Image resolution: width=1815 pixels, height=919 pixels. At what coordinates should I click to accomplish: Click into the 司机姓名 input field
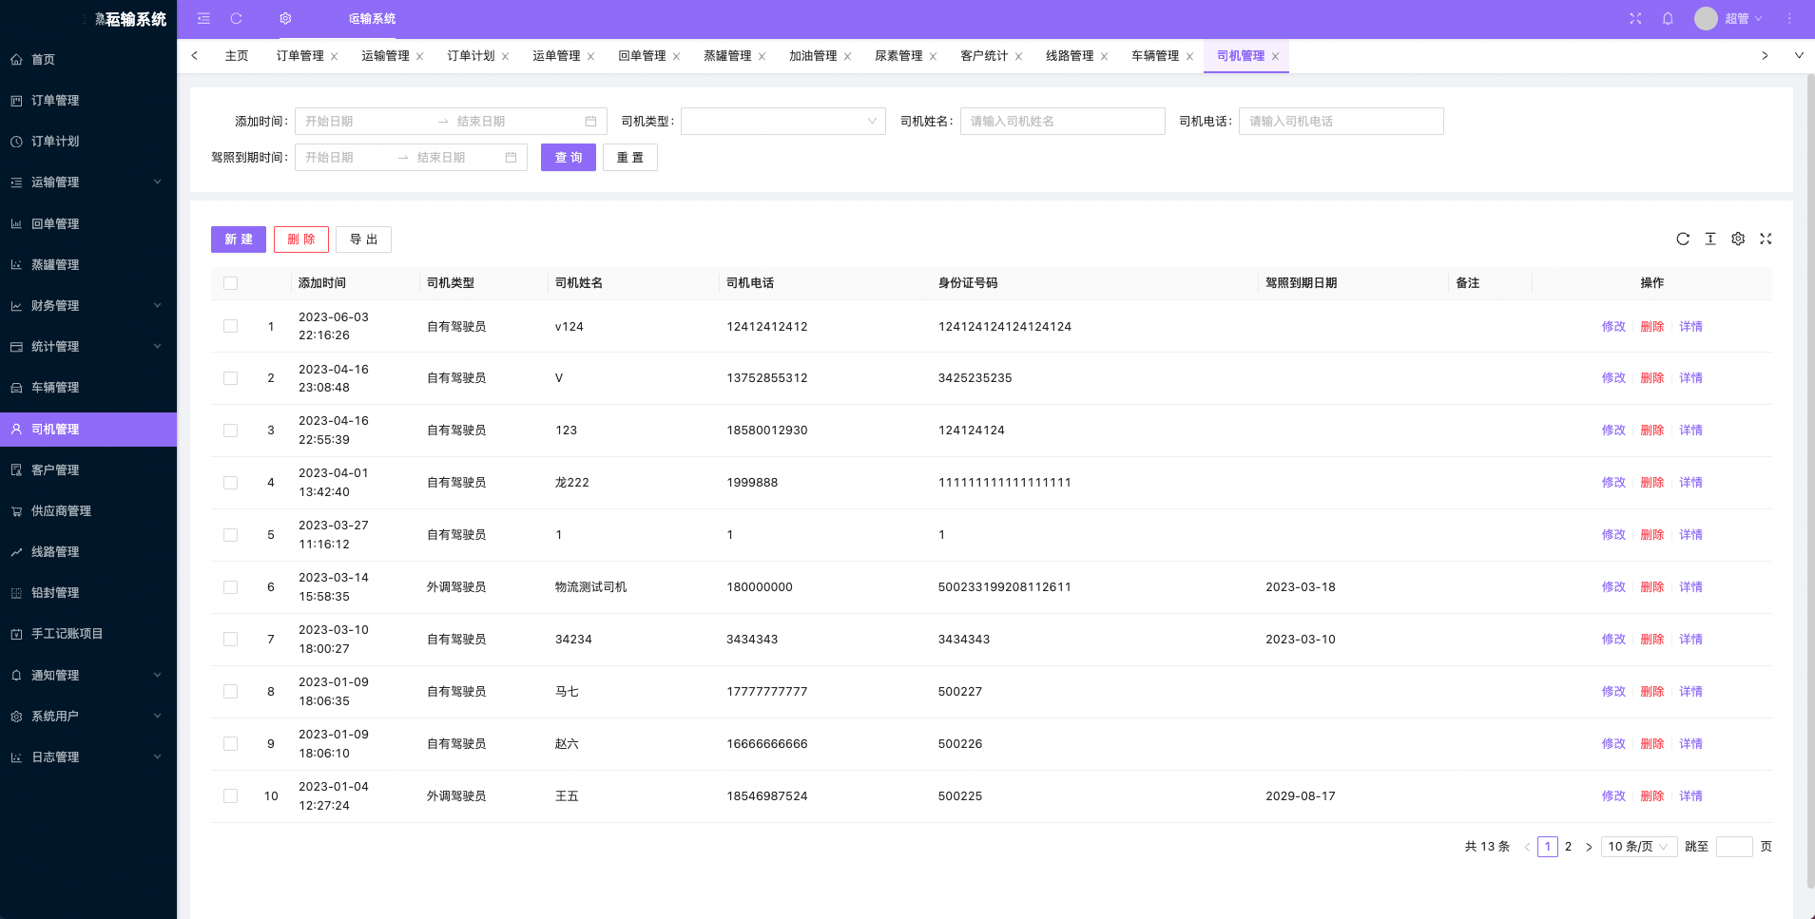pos(1063,121)
